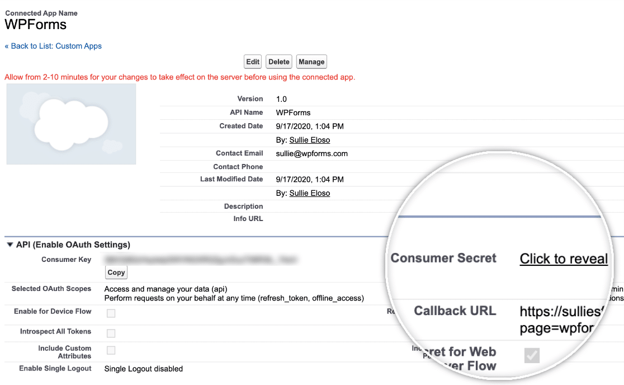Go back to List: Custom Apps
The width and height of the screenshot is (624, 385).
53,46
